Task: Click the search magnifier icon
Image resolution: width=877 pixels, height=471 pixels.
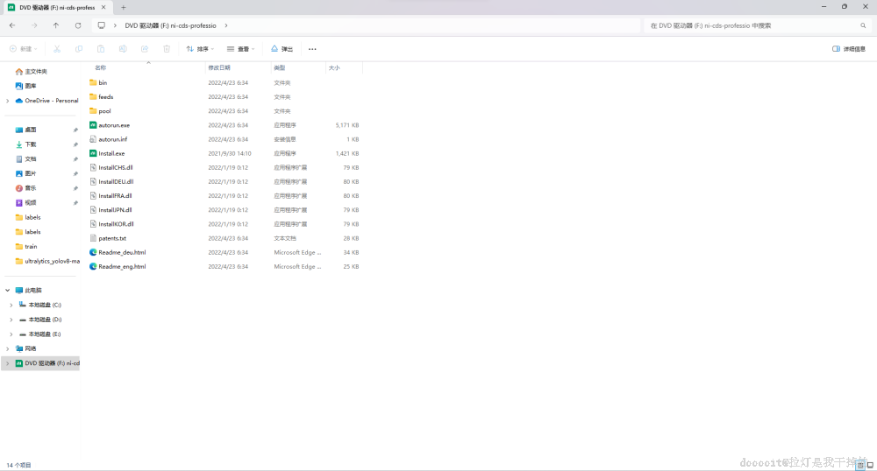Action: click(863, 25)
